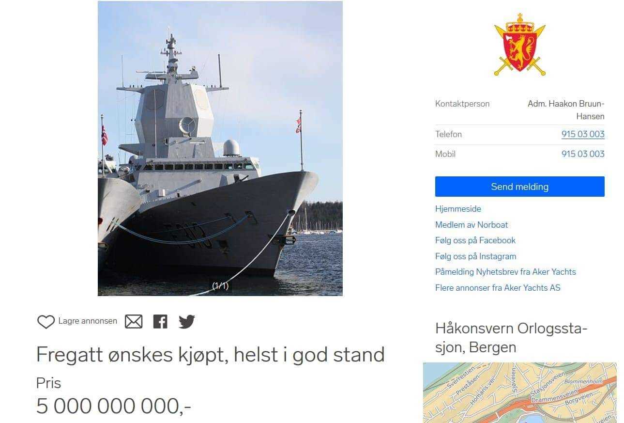Screen dimensions: 624x423
Task: Open the Hjemmeside link
Action: point(458,209)
